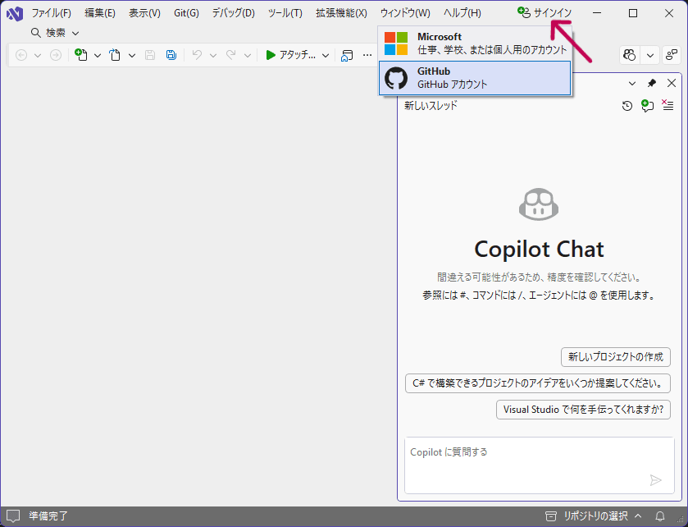Expand the Copilot toolbar dropdown arrow
Screen dimensions: 688x527
coord(650,55)
